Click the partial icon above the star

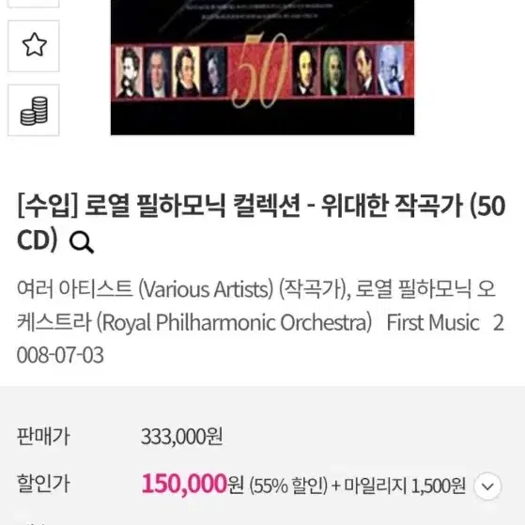[34, 4]
